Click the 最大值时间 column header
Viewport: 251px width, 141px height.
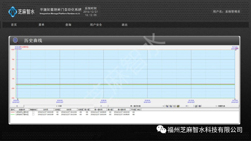(x=122, y=110)
